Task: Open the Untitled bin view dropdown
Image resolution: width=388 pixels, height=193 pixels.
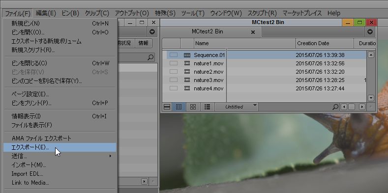Action: (237, 107)
